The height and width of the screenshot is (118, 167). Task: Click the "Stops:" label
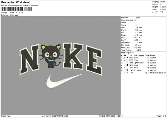124,23
